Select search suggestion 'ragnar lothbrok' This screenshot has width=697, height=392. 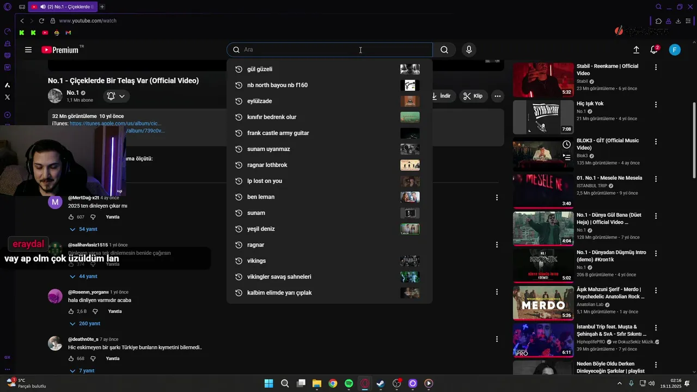click(x=329, y=165)
